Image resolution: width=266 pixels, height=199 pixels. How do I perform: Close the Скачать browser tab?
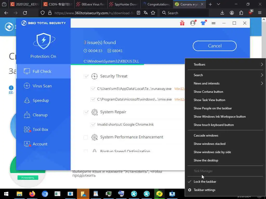(x=202, y=4)
